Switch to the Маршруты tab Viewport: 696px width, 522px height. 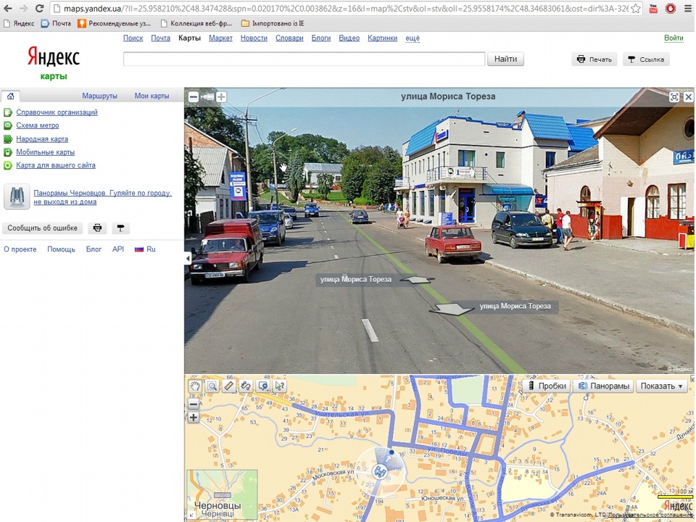point(99,96)
